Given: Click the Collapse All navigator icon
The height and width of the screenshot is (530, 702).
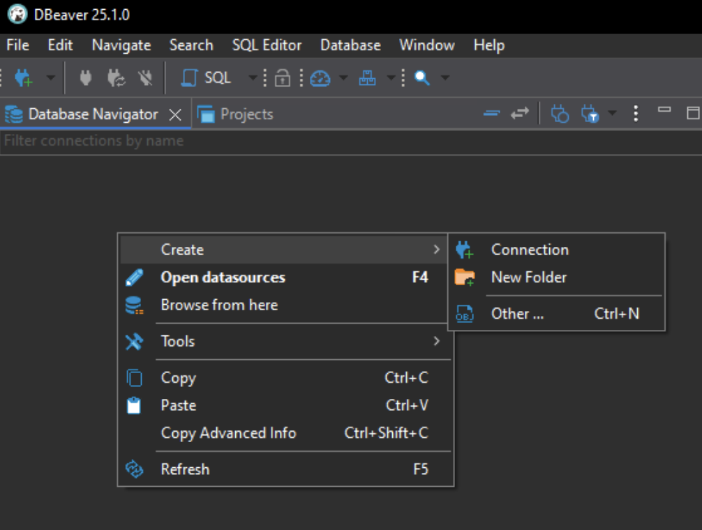Looking at the screenshot, I should click(491, 114).
